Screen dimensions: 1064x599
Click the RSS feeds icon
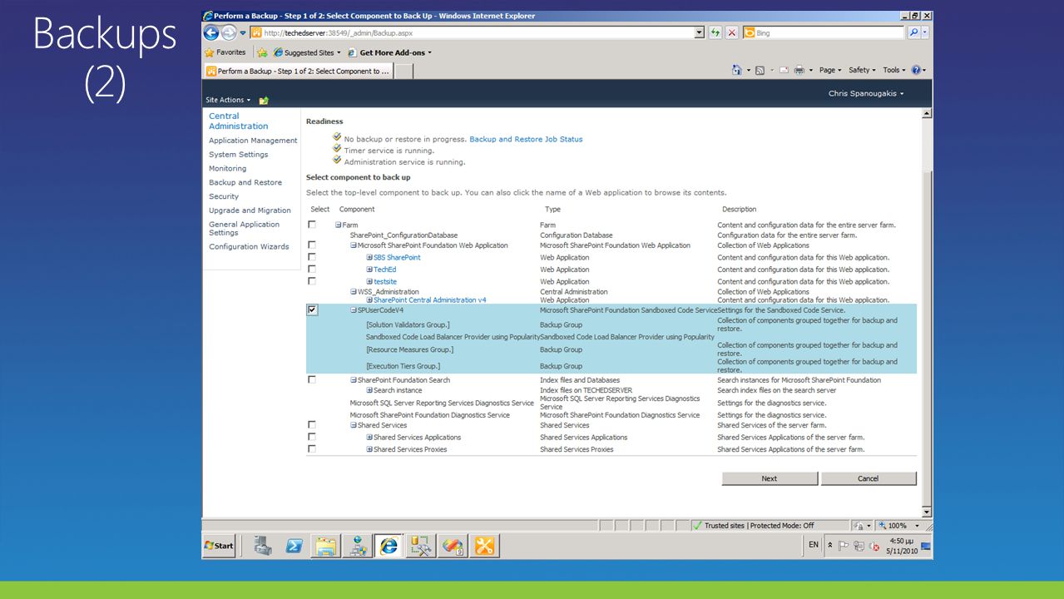(760, 71)
